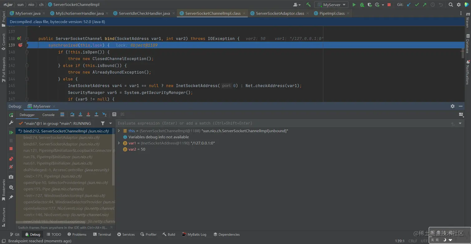Open the Profiler tool window

click(148, 235)
